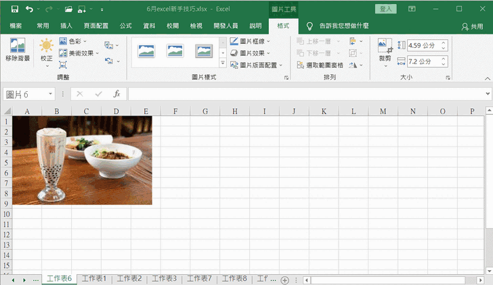
Task: Expand the Name Box dropdown arrow
Action: point(51,94)
